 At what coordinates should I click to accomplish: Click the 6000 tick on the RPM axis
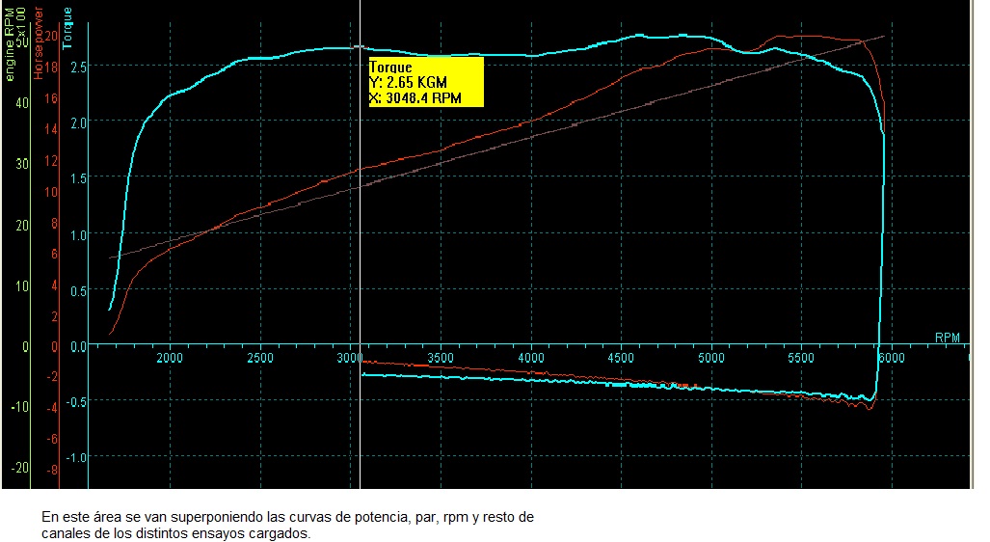[x=891, y=358]
